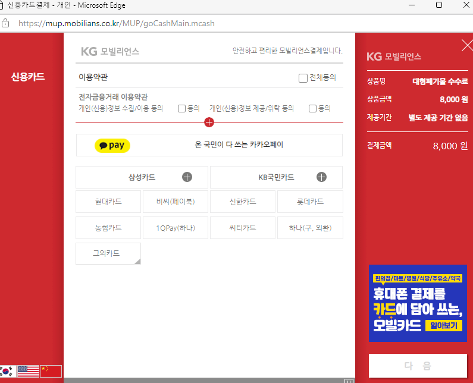This screenshot has width=473, height=383.
Task: Select 씨티카드
Action: pyautogui.click(x=243, y=228)
